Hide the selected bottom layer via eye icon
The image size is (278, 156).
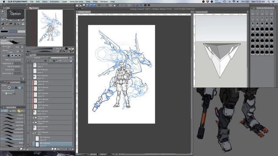coord(28,144)
